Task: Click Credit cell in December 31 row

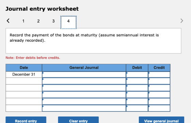Action: point(159,74)
